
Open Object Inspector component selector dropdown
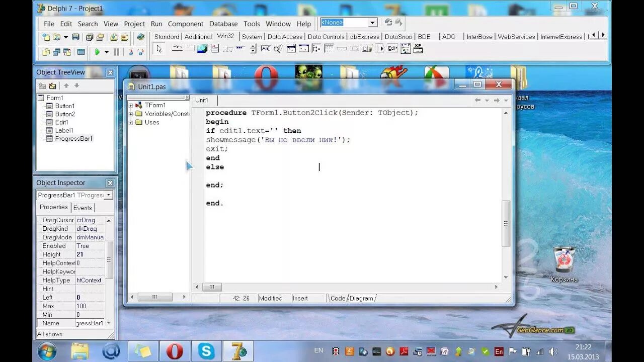[109, 195]
